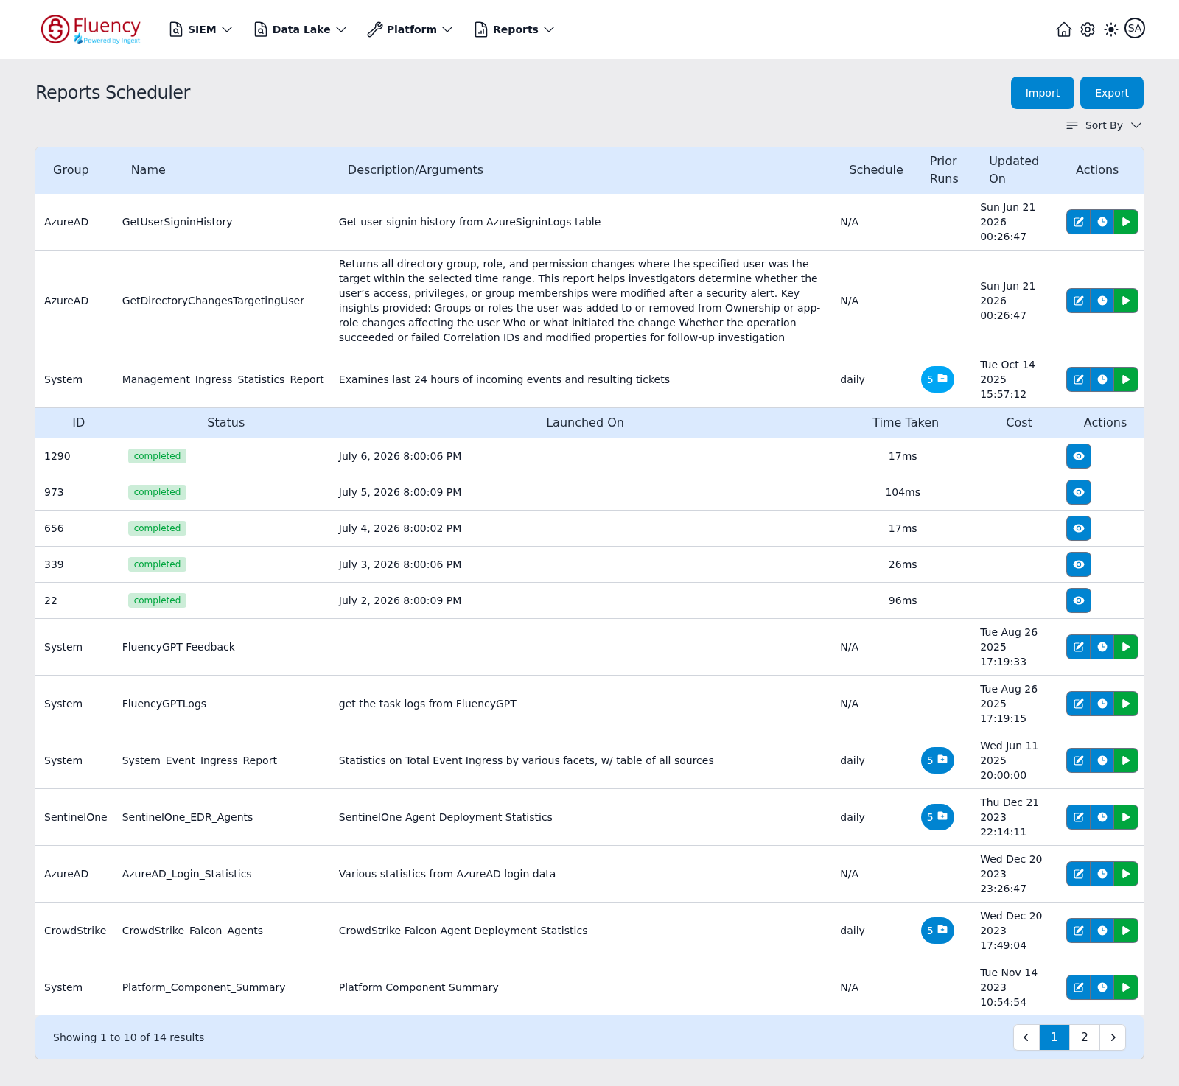This screenshot has width=1179, height=1086.
Task: View run 656 result eye icon
Action: (x=1079, y=528)
